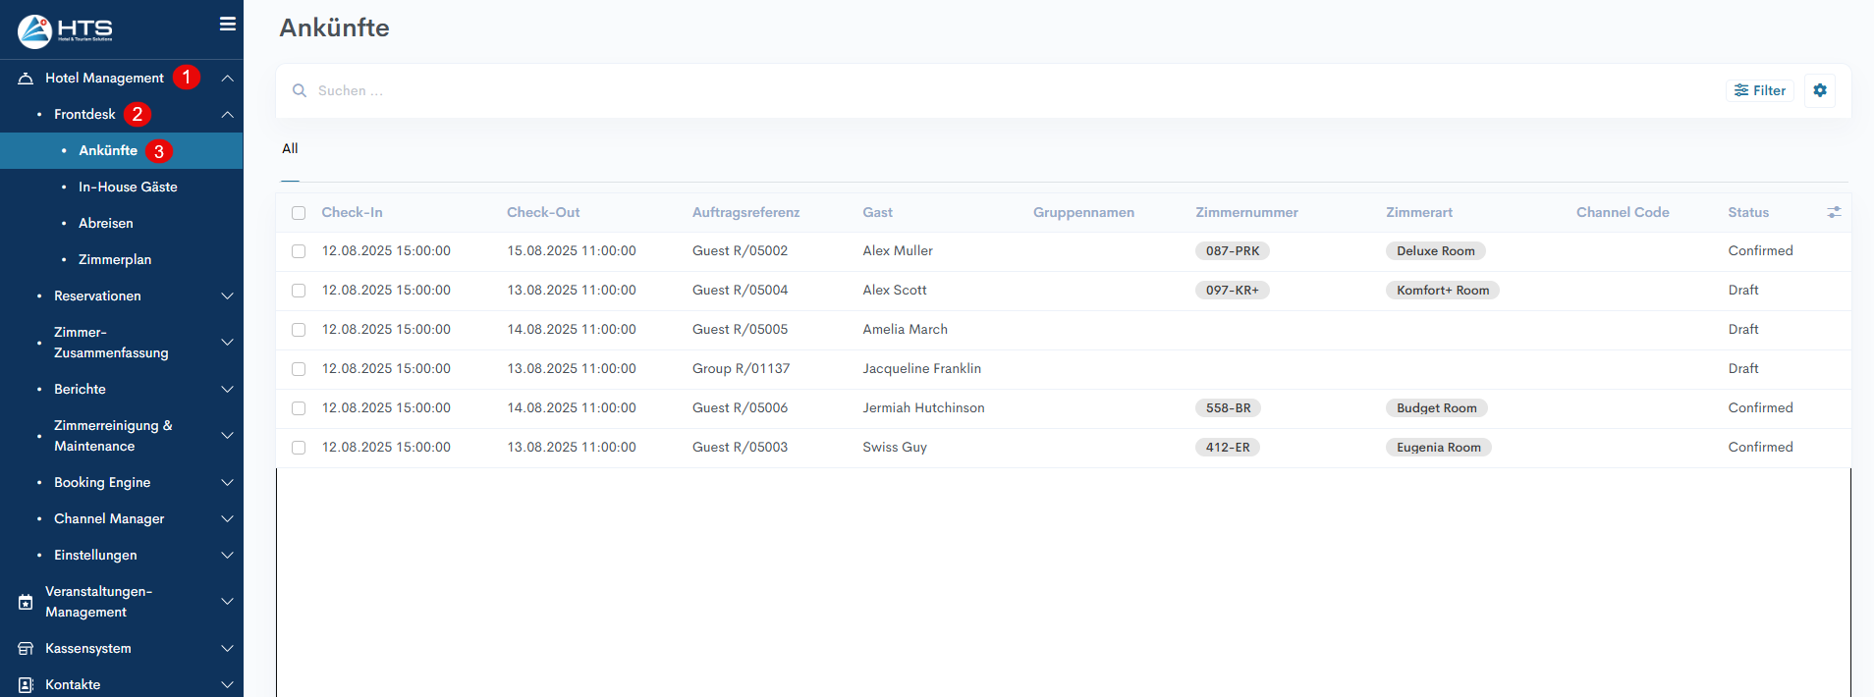Viewport: 1874px width, 697px height.
Task: Toggle the hamburger sidebar menu icon
Action: tap(227, 25)
